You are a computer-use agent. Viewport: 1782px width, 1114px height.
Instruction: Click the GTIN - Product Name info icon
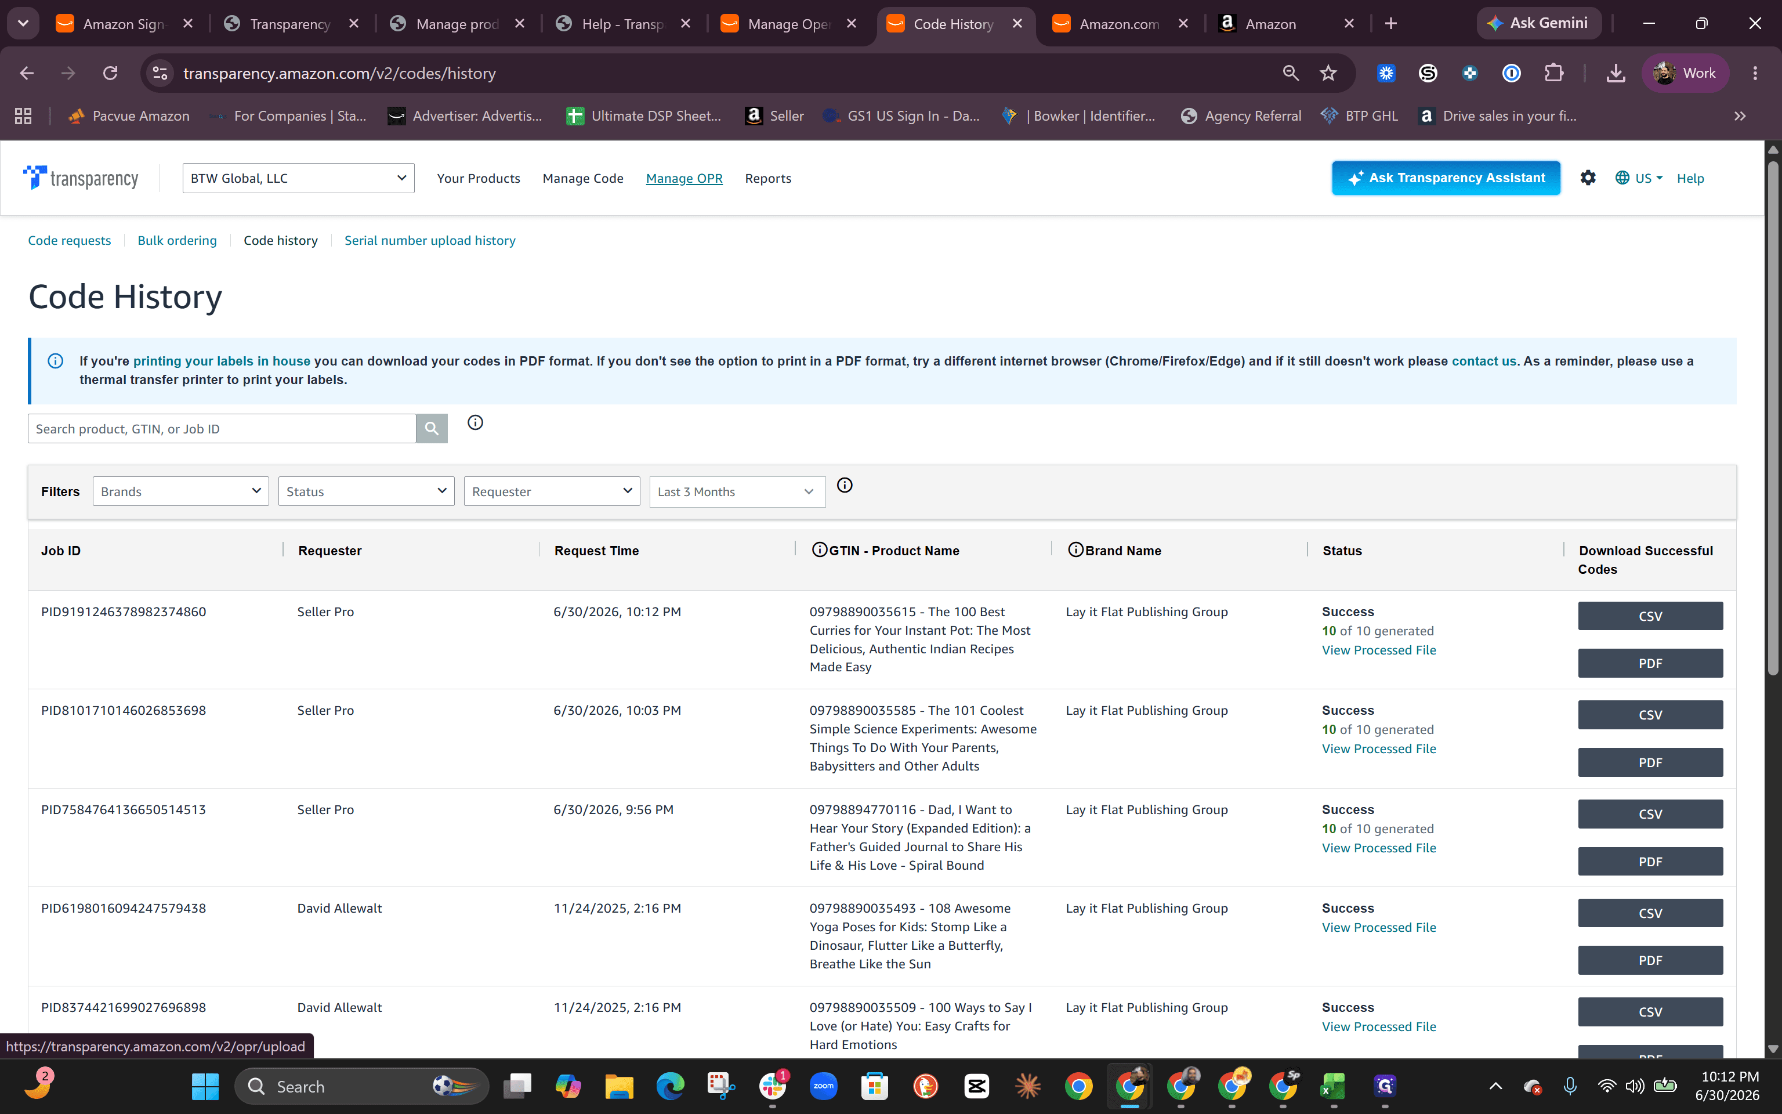[x=819, y=549]
